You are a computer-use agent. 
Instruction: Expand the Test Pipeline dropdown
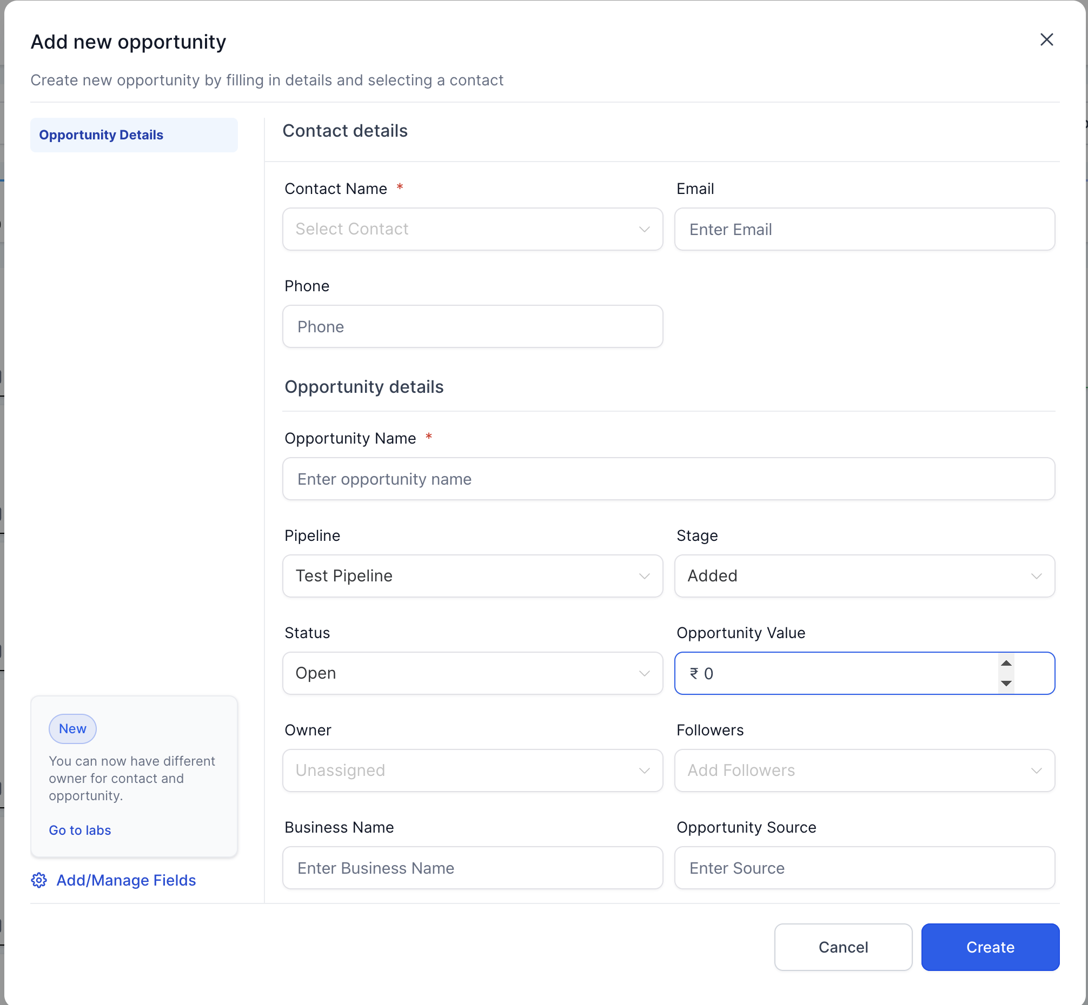(x=472, y=576)
